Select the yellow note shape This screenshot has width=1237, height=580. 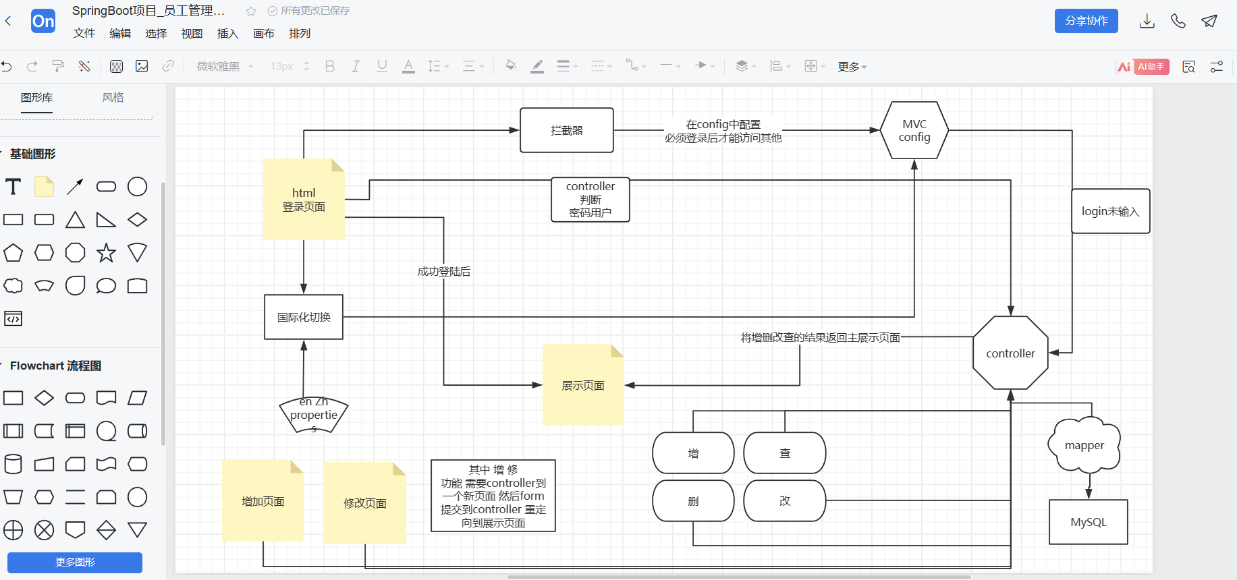point(45,187)
